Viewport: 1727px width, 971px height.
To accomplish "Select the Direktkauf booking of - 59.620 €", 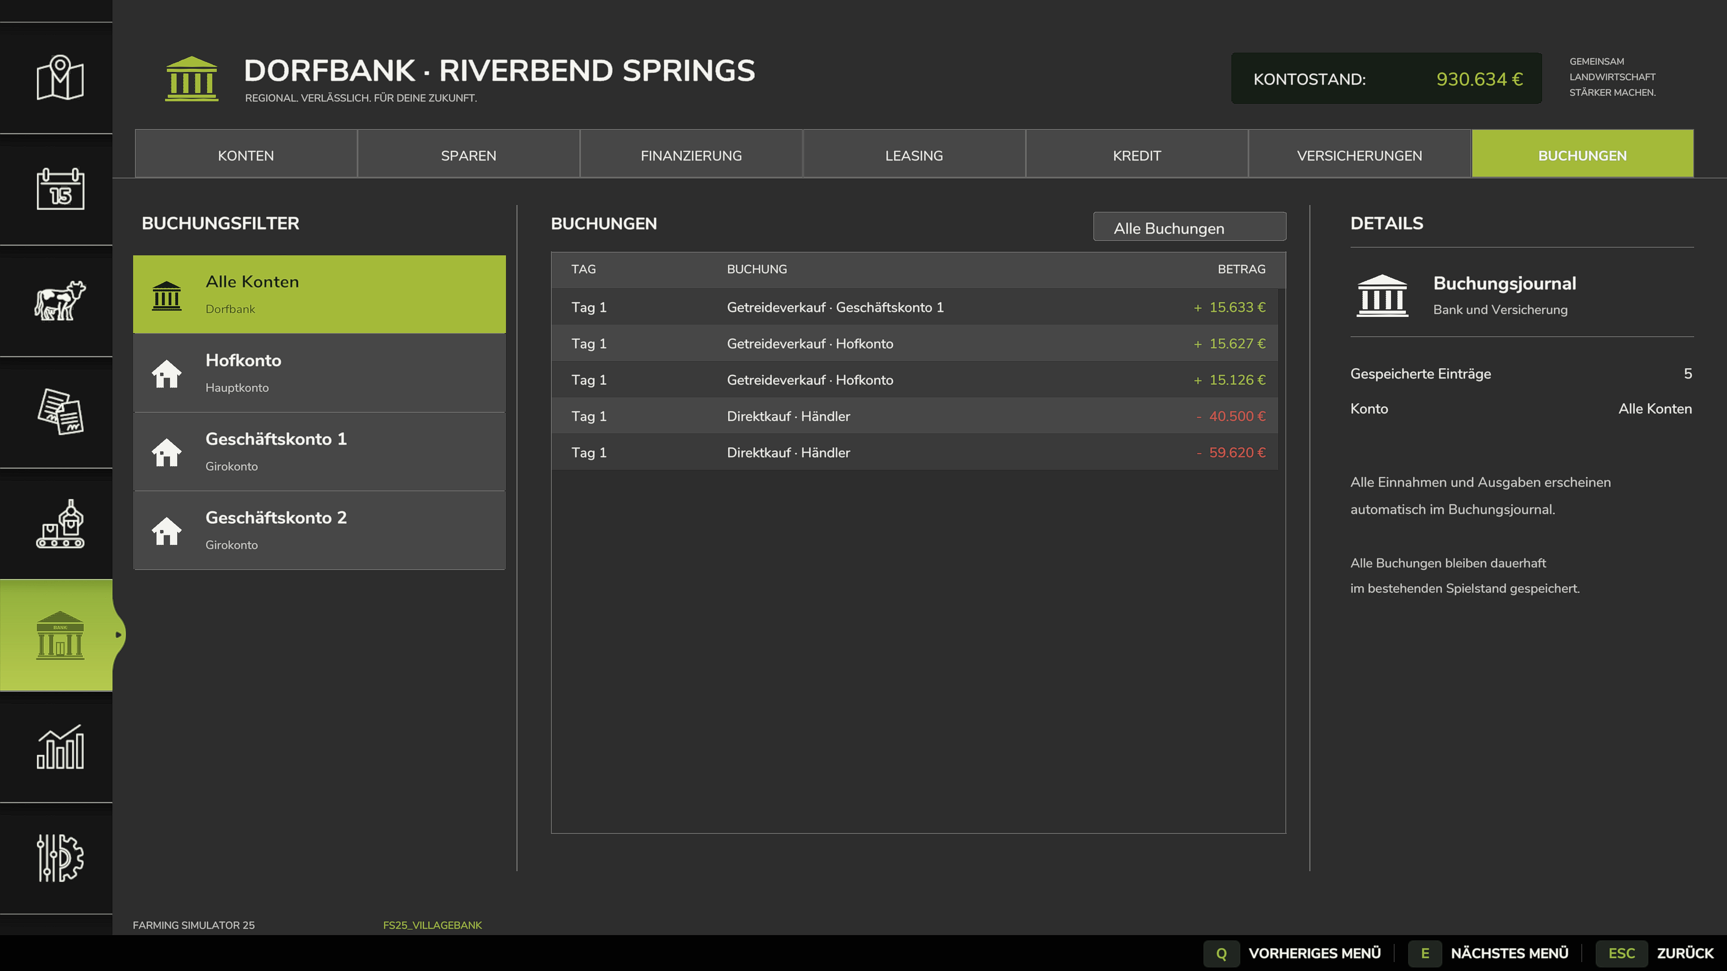I will click(x=914, y=452).
